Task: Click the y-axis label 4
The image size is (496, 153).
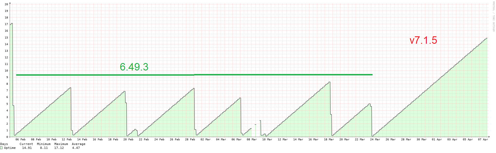Action: (x=7, y=111)
